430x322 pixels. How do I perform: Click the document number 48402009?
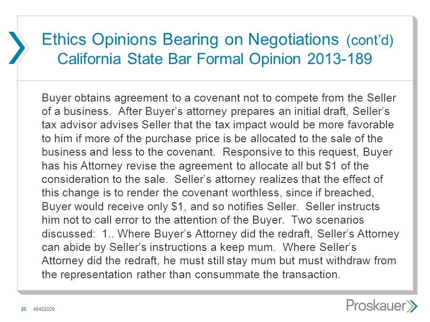click(44, 309)
